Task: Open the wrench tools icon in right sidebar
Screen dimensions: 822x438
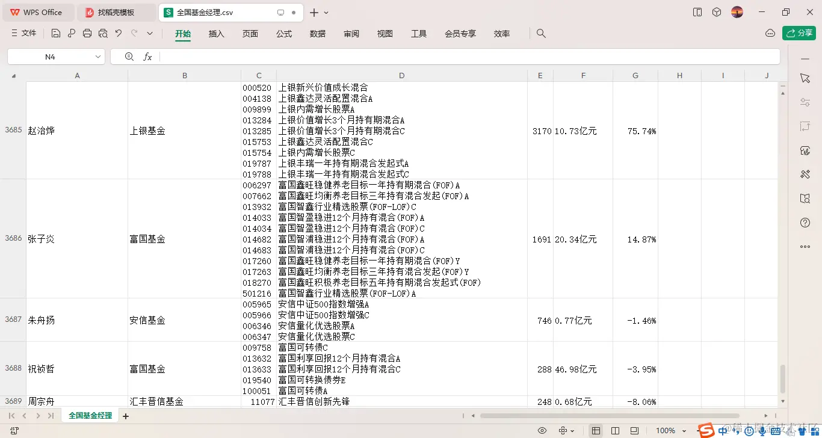Action: click(x=805, y=174)
